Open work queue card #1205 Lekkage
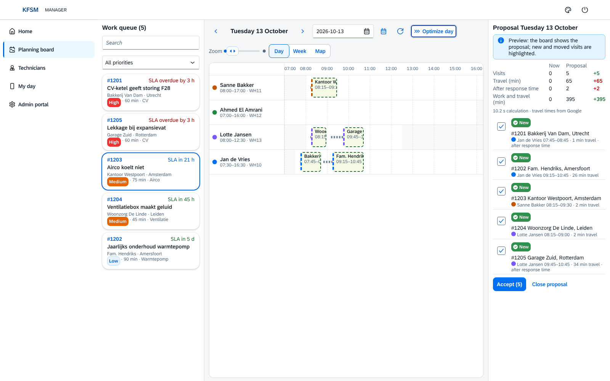The image size is (610, 381). click(151, 132)
